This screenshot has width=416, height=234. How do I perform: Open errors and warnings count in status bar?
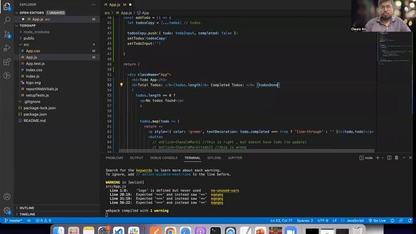click(44, 220)
